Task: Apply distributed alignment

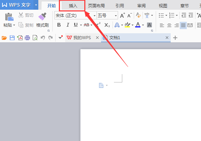Action: click(x=190, y=25)
